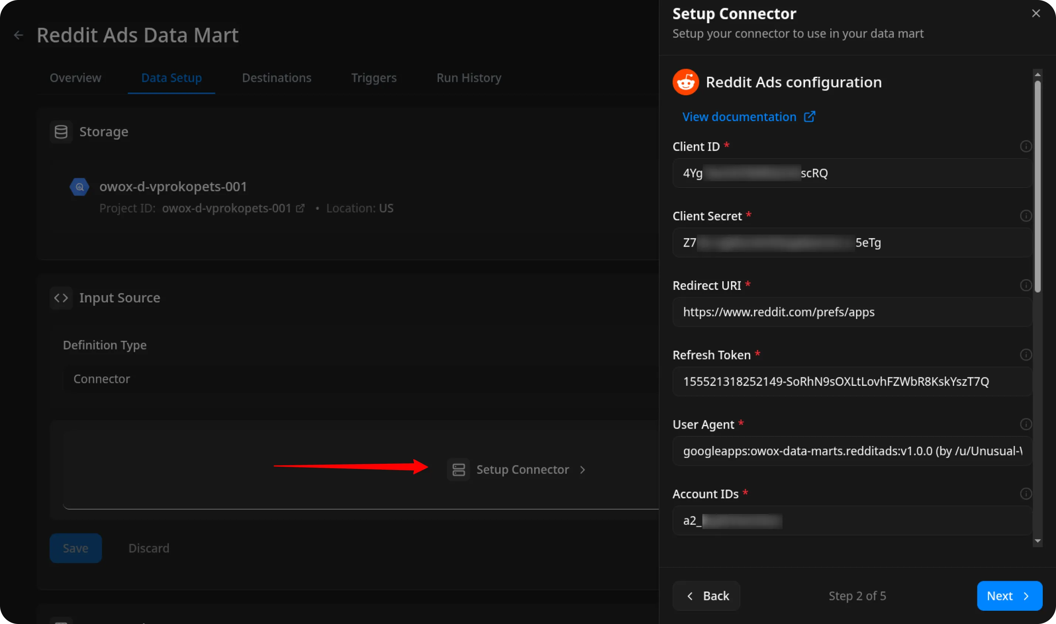Focus the Redirect URI input field
This screenshot has width=1056, height=624.
click(852, 312)
